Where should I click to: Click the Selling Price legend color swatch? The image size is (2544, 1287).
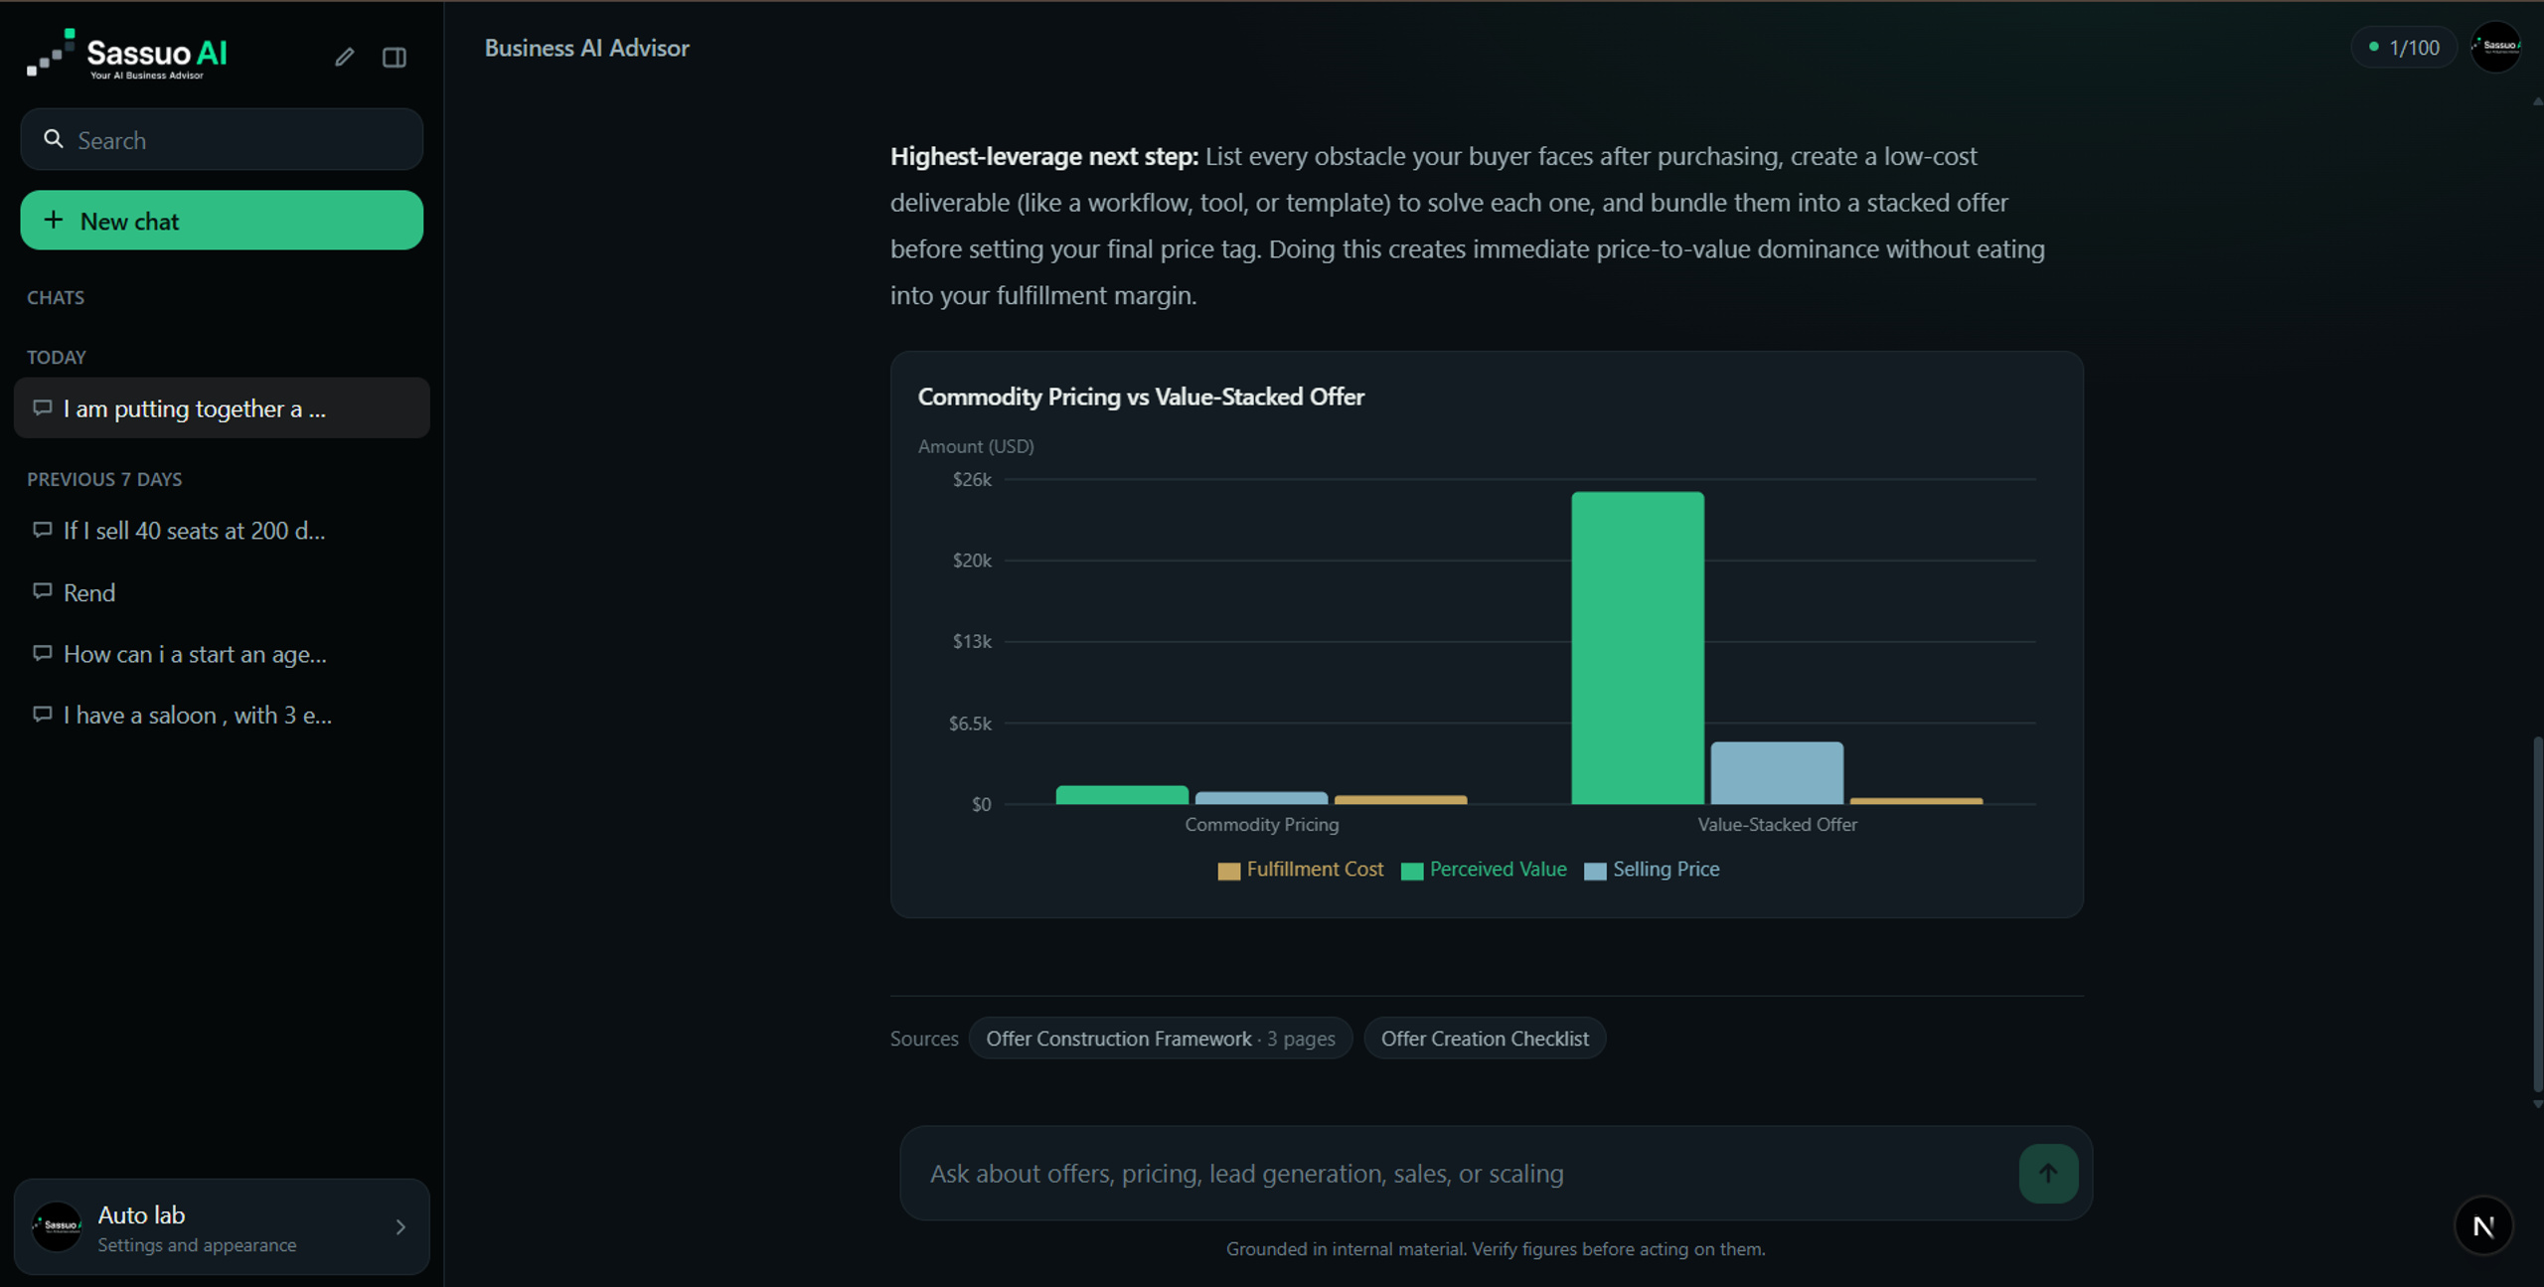pyautogui.click(x=1594, y=872)
